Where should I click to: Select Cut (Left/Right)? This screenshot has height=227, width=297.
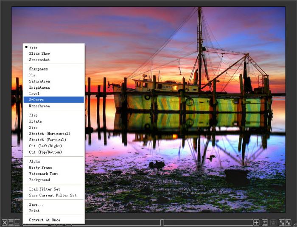[53, 146]
